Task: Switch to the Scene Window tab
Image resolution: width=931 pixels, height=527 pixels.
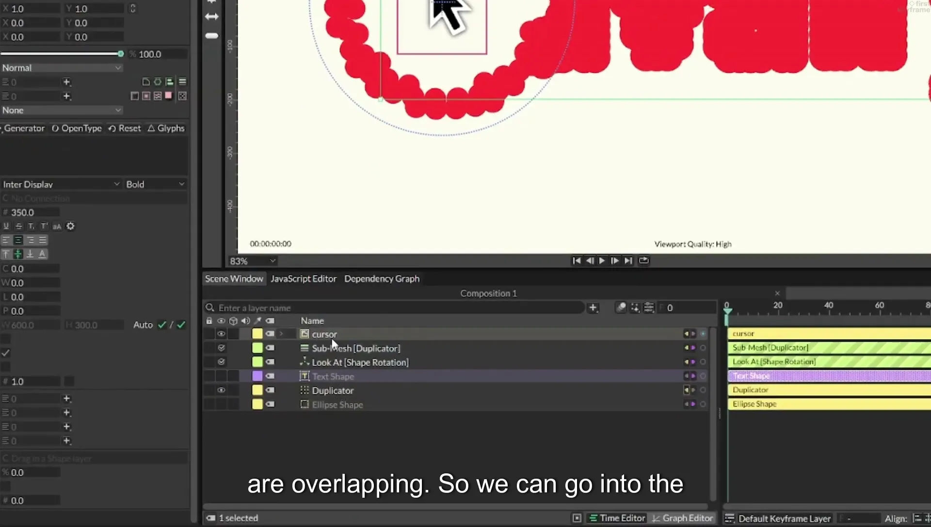Action: [234, 279]
